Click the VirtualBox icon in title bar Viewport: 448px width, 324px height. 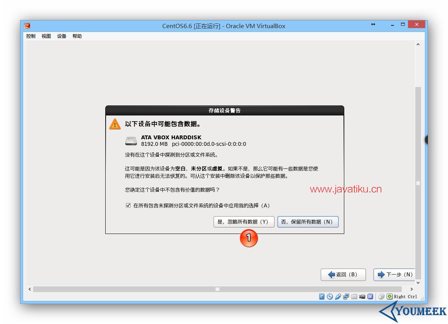click(x=27, y=26)
